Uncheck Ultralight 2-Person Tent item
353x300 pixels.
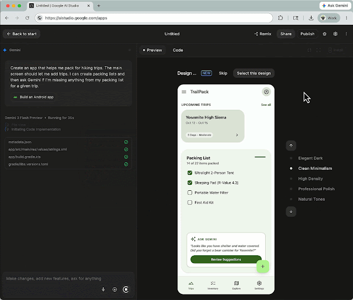pyautogui.click(x=190, y=173)
